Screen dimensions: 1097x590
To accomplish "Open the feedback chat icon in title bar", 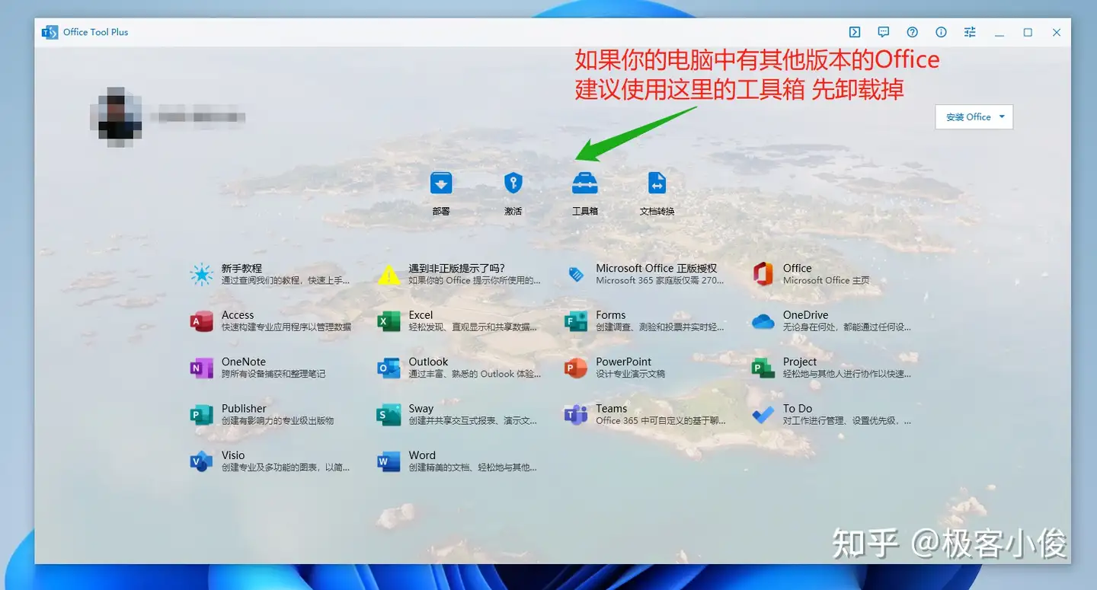I will (x=884, y=32).
